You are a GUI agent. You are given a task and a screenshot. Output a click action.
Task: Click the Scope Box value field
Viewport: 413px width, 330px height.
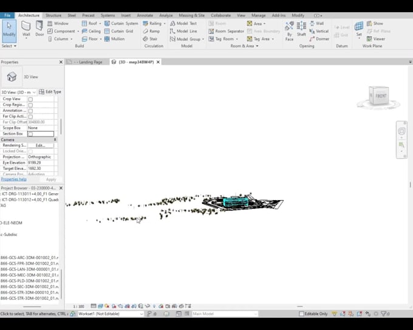click(x=41, y=128)
